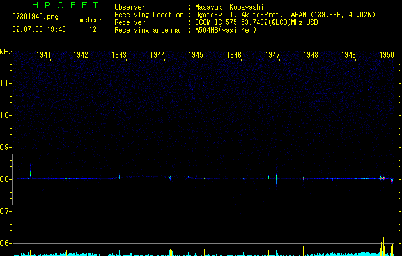Viewport: 402px width, 256px height.
Task: Click the 0.6 kHz frequency label
Action: click(5, 243)
